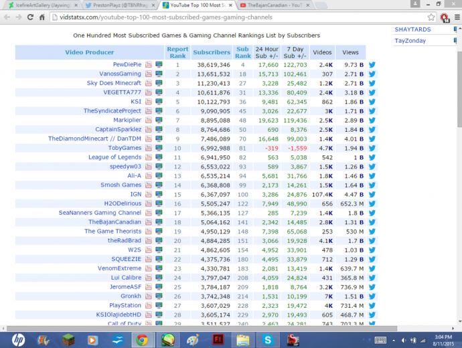Sort by the Subscribers column header
Image resolution: width=462 pixels, height=348 pixels.
(212, 52)
